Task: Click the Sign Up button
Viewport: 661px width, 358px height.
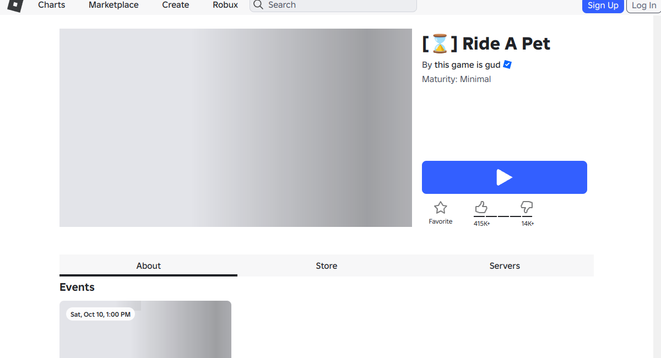Action: (603, 6)
